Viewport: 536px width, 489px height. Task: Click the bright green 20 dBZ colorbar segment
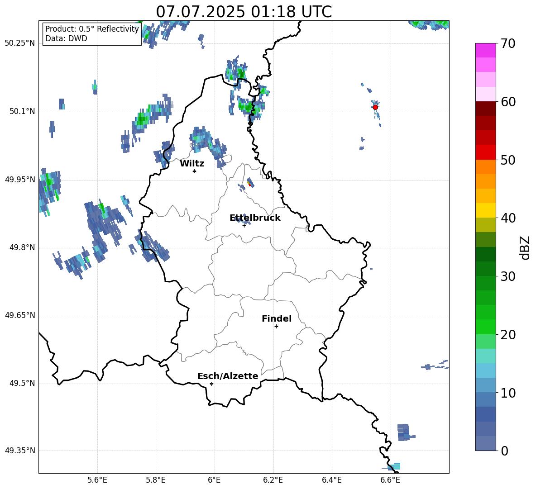tap(485, 327)
